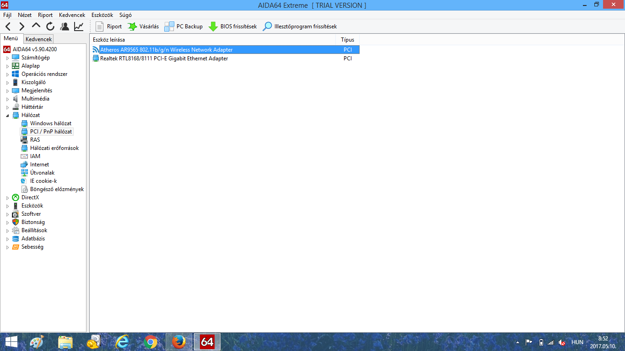This screenshot has width=625, height=351.
Task: Refresh the current page with the refresh icon
Action: [50, 27]
